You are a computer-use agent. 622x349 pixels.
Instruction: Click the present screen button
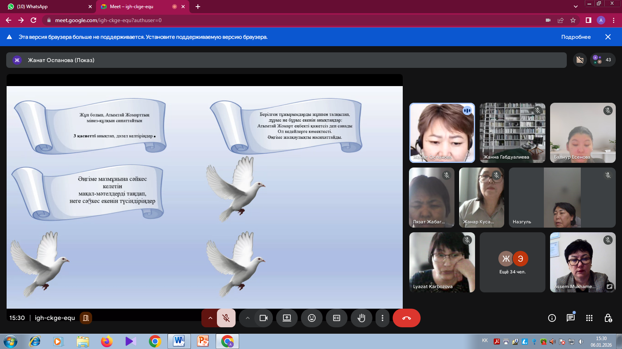[x=287, y=318]
